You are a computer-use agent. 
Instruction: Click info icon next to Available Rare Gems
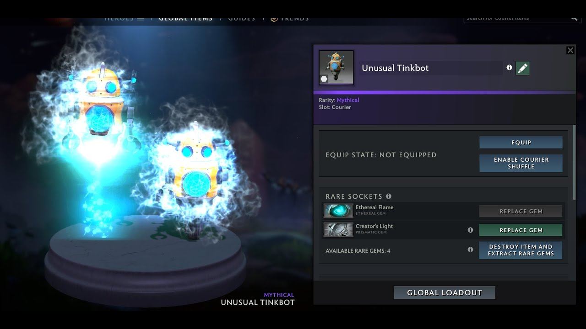pyautogui.click(x=470, y=250)
